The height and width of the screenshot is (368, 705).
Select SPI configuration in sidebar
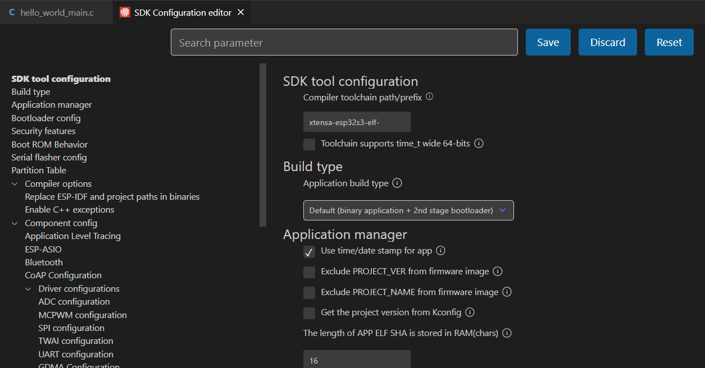pos(71,328)
